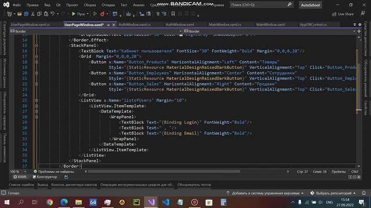Screen dimensions: 371x208
Task: Toggle pin on the UserPageWindow.xaml tab
Action: pos(108,25)
